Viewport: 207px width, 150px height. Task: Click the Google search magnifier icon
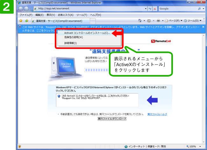pyautogui.click(x=199, y=9)
